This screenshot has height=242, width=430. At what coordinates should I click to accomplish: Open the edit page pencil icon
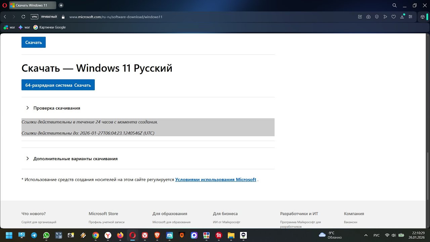[x=360, y=17]
